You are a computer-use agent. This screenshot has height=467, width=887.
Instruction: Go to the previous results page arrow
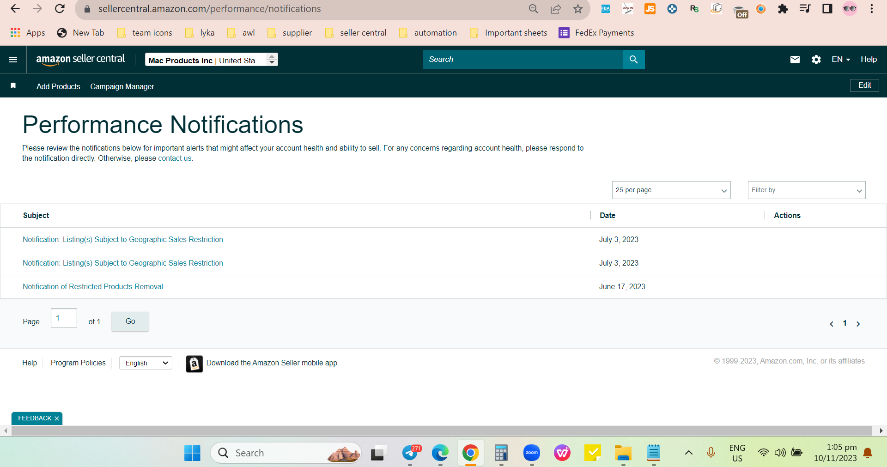pyautogui.click(x=832, y=324)
